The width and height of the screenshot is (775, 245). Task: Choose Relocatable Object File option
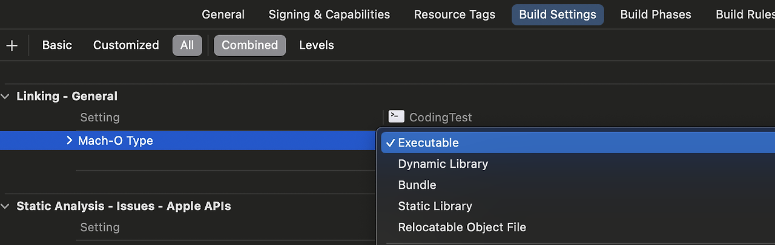click(x=462, y=227)
